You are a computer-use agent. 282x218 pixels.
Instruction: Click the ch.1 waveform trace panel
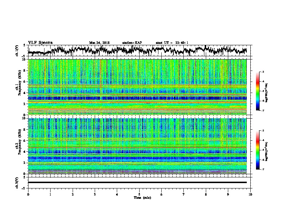(x=140, y=51)
